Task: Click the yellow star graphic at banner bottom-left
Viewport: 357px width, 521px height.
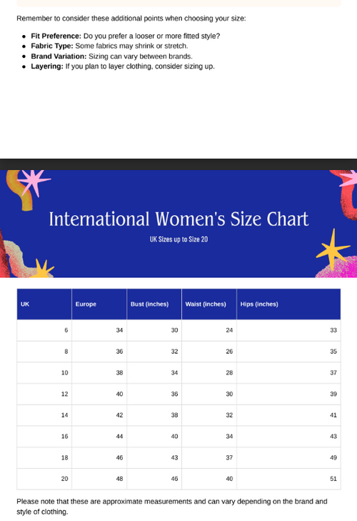Action: point(43,269)
